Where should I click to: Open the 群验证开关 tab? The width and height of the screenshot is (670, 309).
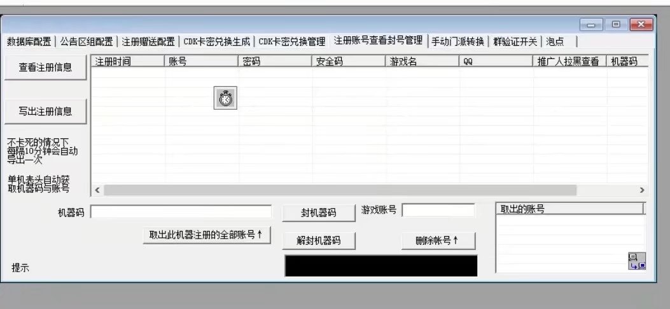click(x=515, y=42)
